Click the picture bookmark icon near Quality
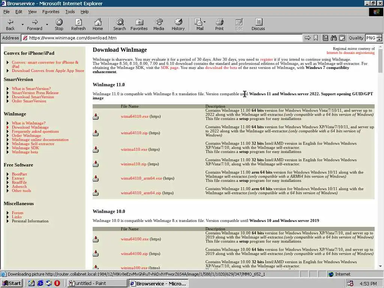This screenshot has width=384, height=288. 325,38
